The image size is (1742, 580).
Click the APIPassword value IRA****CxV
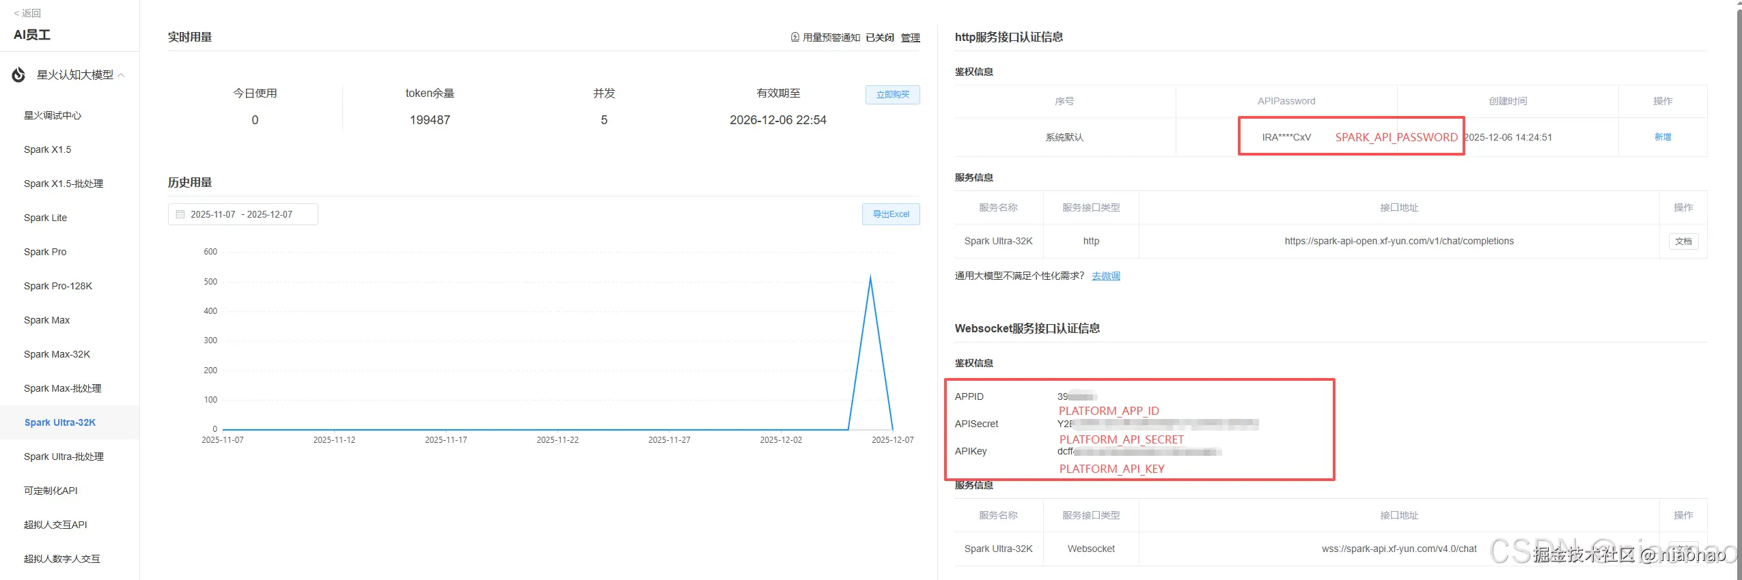[x=1286, y=137]
